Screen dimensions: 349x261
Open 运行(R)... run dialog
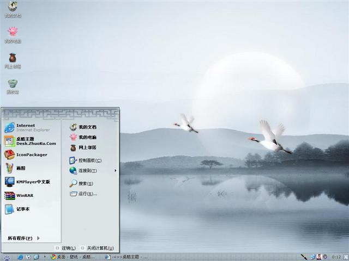(83, 194)
